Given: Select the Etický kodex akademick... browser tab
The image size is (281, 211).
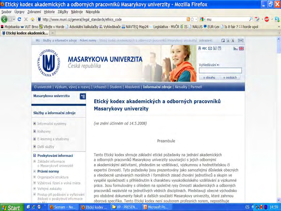Looking at the screenshot, I should pyautogui.click(x=25, y=33).
